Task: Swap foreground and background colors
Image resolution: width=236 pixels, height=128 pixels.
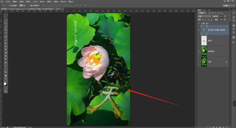Action: pyautogui.click(x=7, y=81)
